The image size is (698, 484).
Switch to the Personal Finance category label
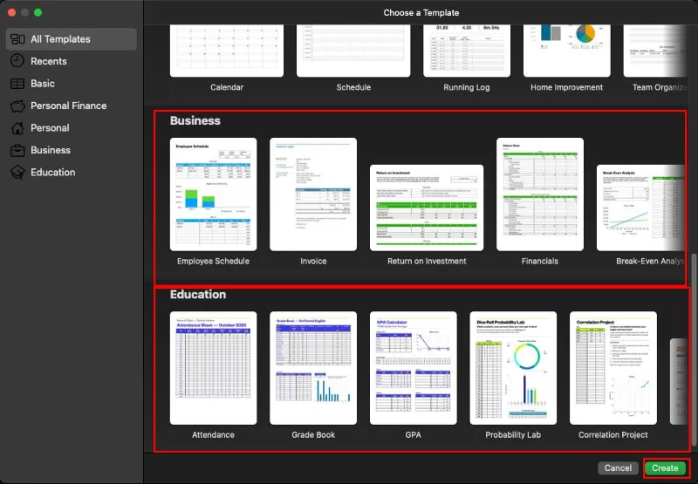(x=68, y=106)
